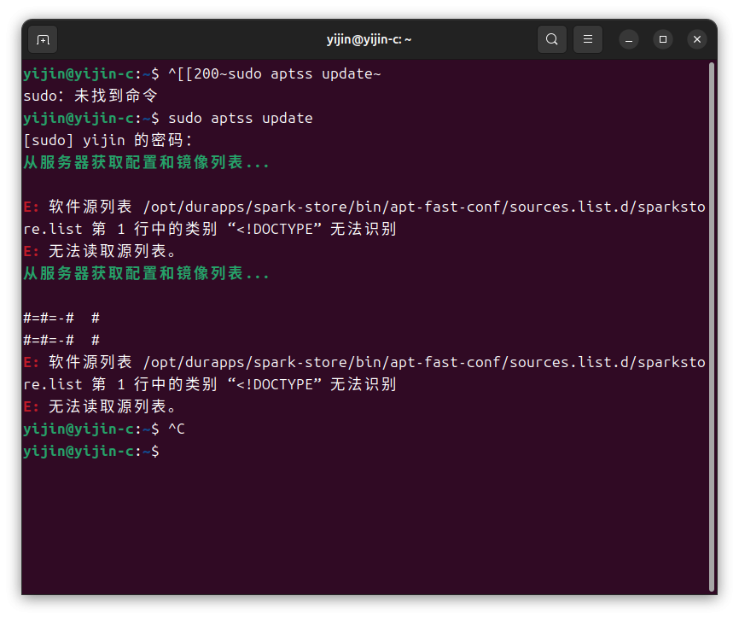The height and width of the screenshot is (619, 739).
Task: Click the 'sudo: 未找到命令' output line
Action: tap(90, 96)
